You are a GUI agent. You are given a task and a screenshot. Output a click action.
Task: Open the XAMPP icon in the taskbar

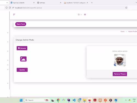pyautogui.click(x=100, y=100)
